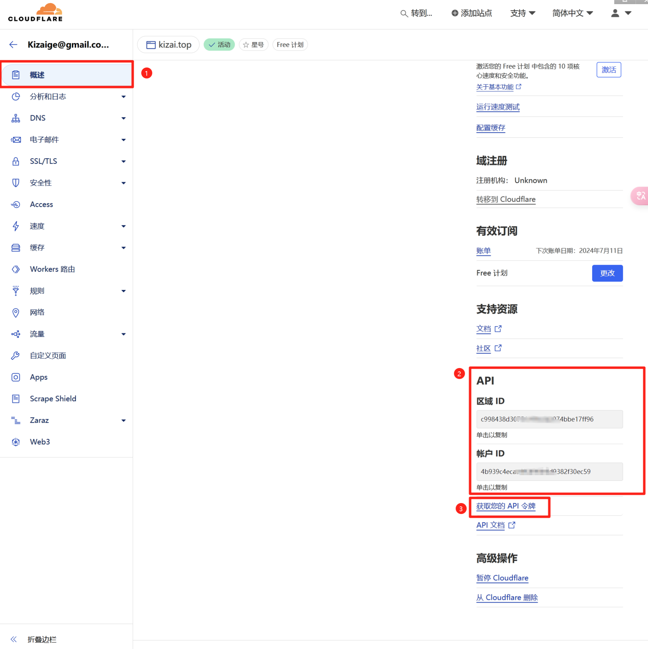Open the Workers 路由 sidebar item
The image size is (648, 649).
[x=67, y=269]
